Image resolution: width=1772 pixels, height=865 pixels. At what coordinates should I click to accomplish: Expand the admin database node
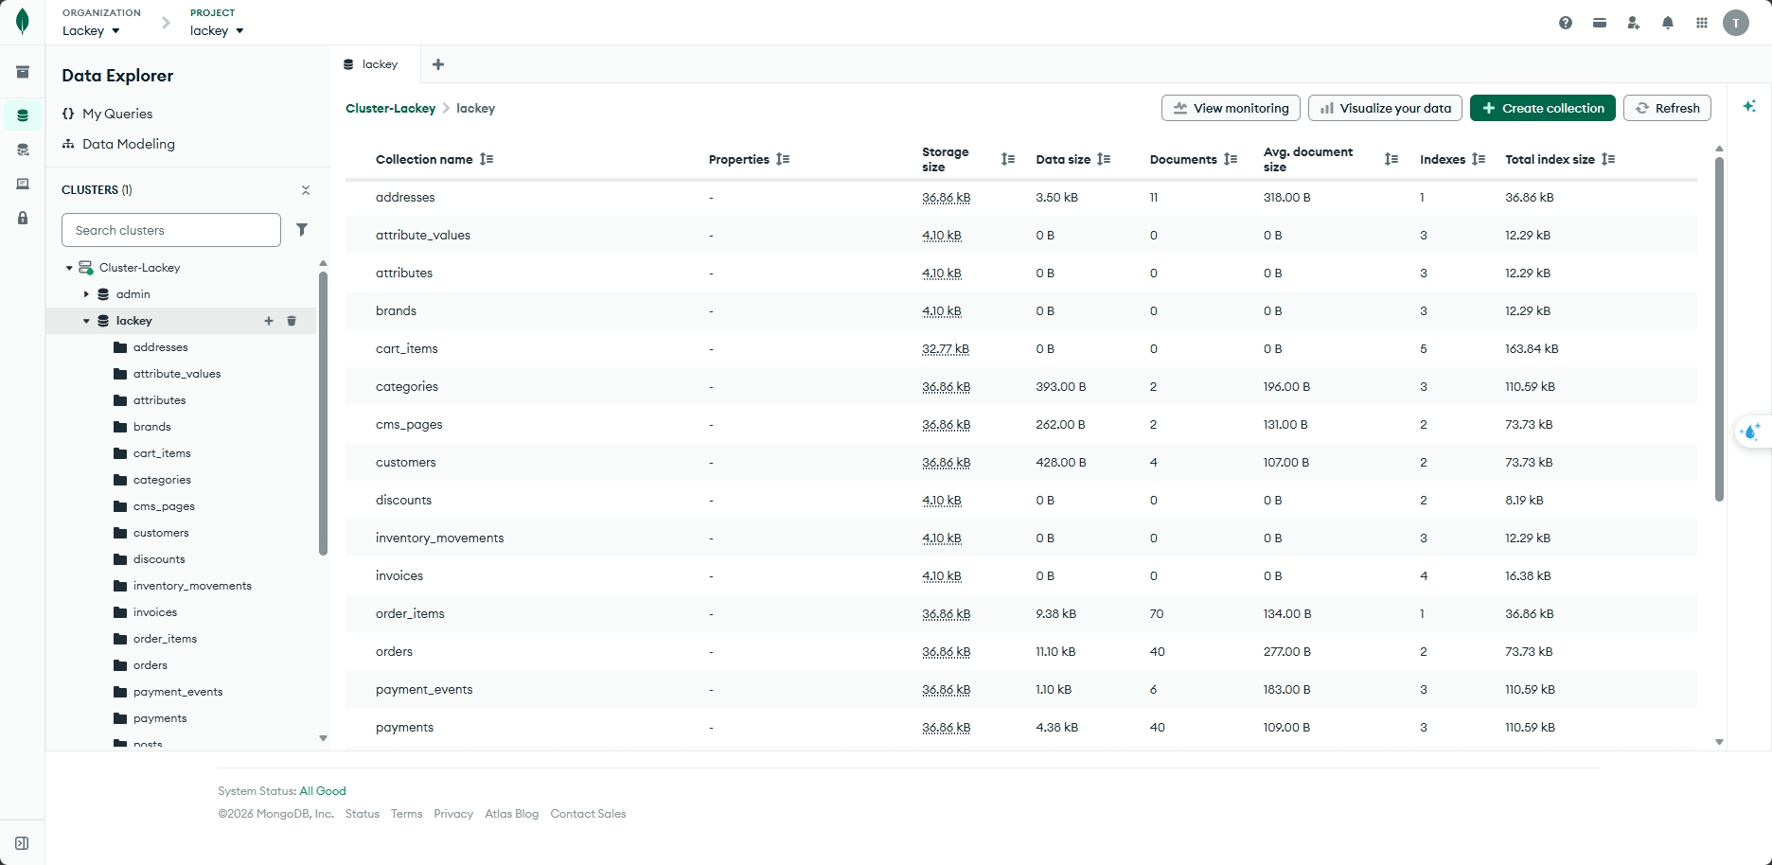pyautogui.click(x=86, y=294)
